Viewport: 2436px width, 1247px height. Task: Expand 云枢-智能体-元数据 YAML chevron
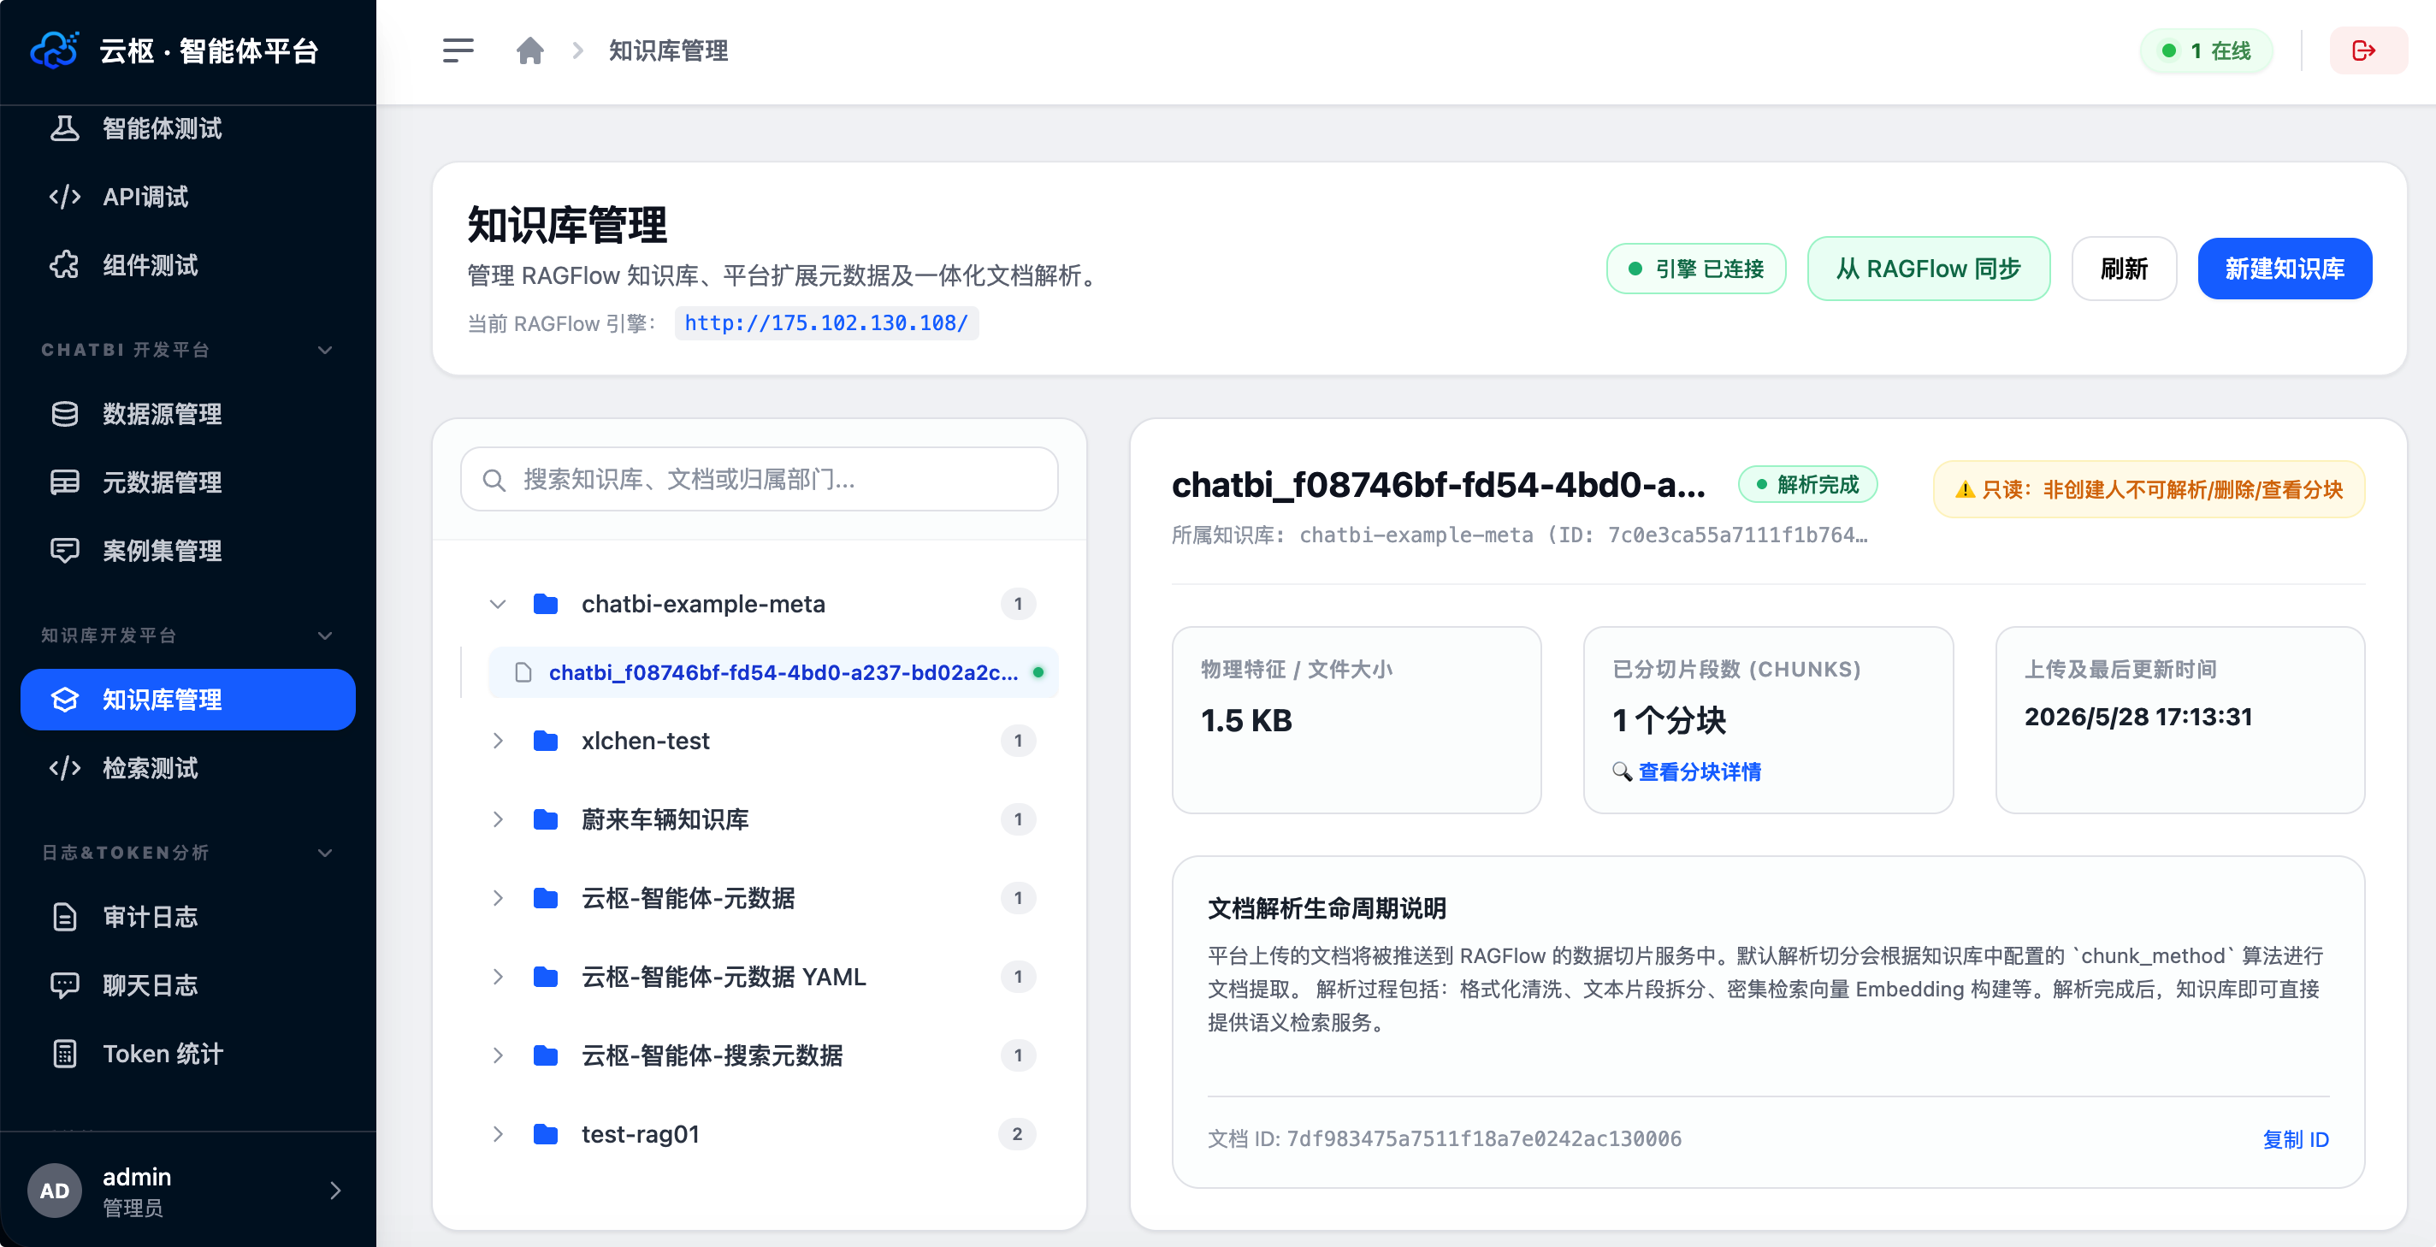pos(498,977)
